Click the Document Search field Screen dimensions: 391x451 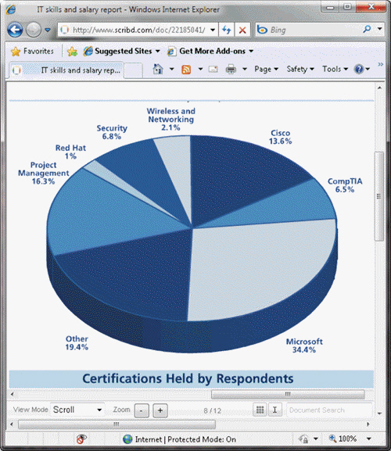(x=329, y=410)
